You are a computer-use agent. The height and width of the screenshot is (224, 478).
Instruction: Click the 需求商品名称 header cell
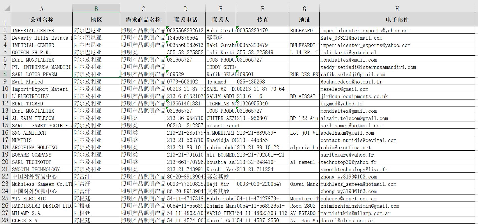click(x=143, y=19)
